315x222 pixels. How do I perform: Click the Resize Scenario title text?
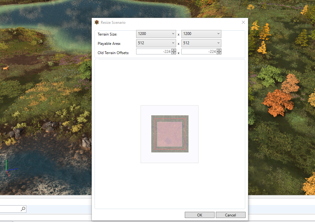pos(113,23)
